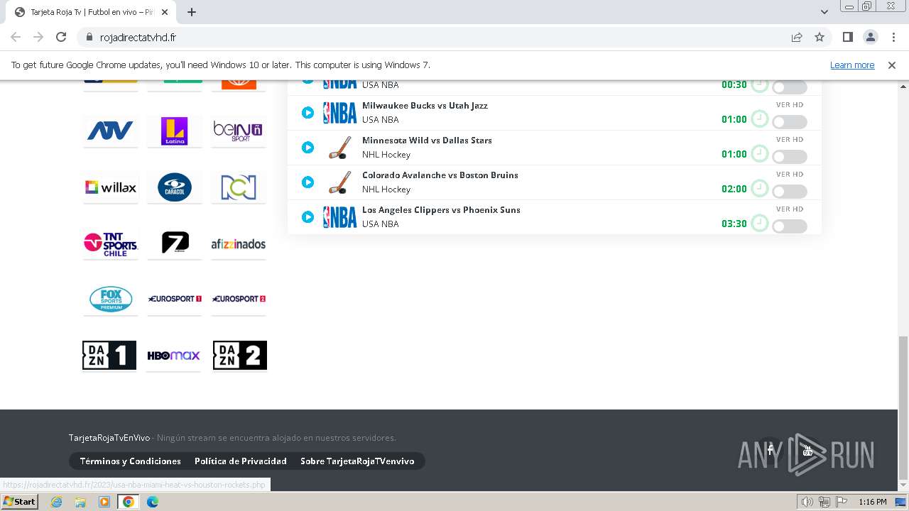Bookmark this page with the star icon
909x511 pixels.
coord(820,37)
